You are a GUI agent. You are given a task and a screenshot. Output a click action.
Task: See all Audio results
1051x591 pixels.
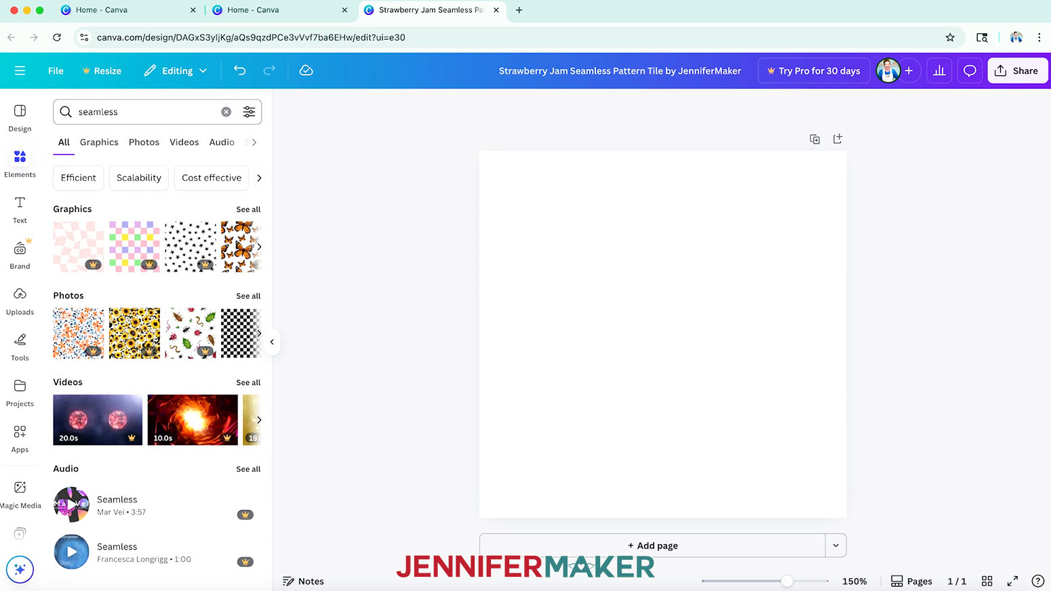coord(248,469)
